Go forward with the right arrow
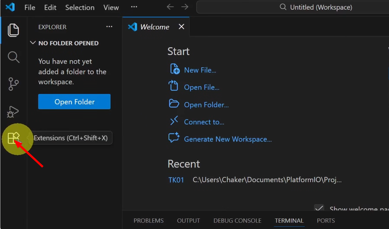Screen dimensions: 389x229 point(185,7)
